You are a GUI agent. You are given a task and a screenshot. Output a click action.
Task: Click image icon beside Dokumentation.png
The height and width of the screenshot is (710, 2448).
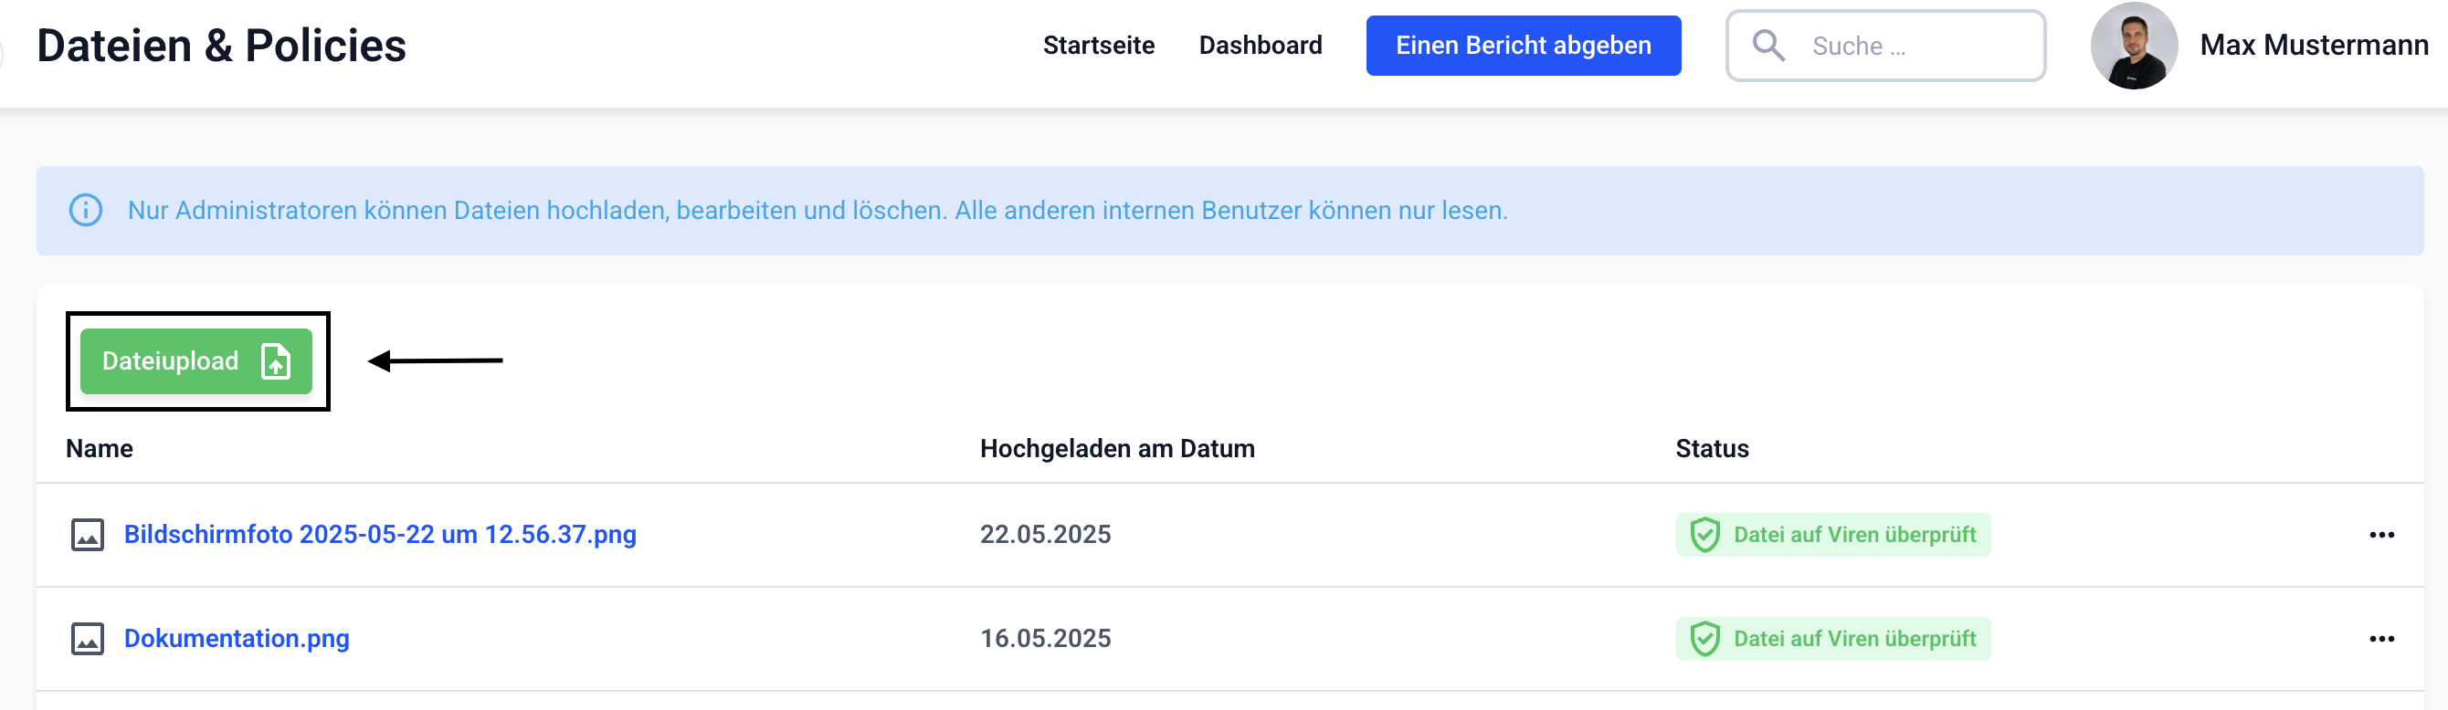(88, 639)
